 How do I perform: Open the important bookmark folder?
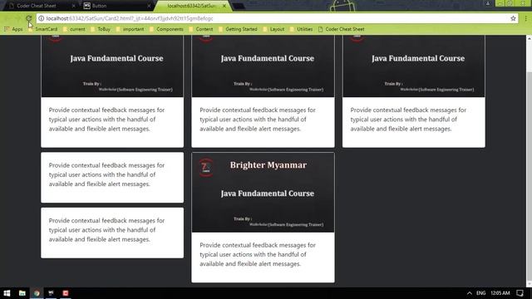click(x=130, y=29)
